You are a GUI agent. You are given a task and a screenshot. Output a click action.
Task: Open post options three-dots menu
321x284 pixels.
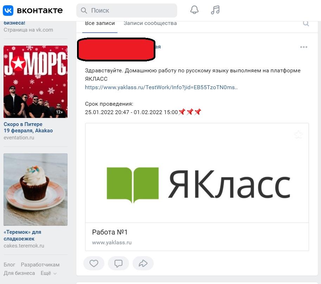click(x=304, y=47)
